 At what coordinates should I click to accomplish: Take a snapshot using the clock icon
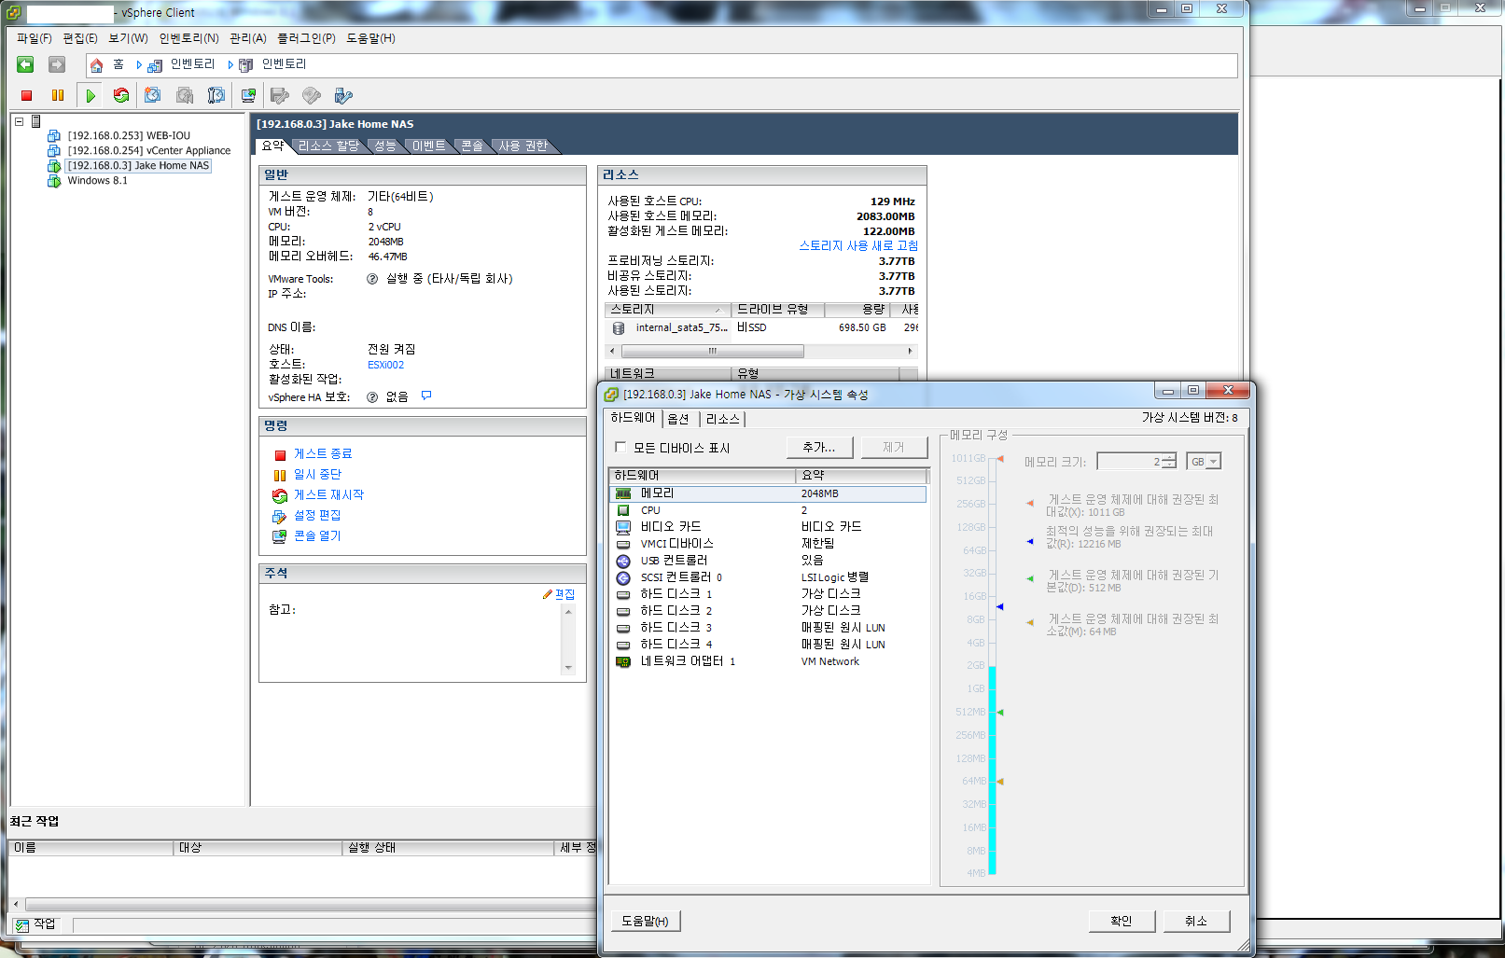pos(153,95)
